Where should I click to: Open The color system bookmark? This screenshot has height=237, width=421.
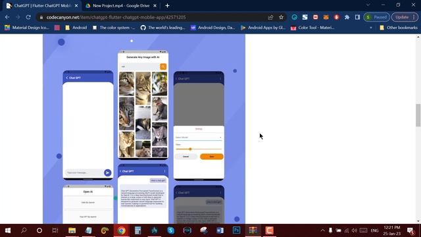pos(114,28)
